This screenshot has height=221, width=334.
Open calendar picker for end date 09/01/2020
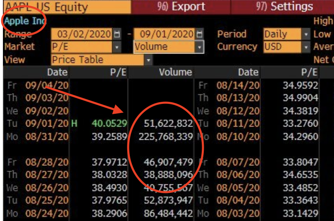(200, 34)
